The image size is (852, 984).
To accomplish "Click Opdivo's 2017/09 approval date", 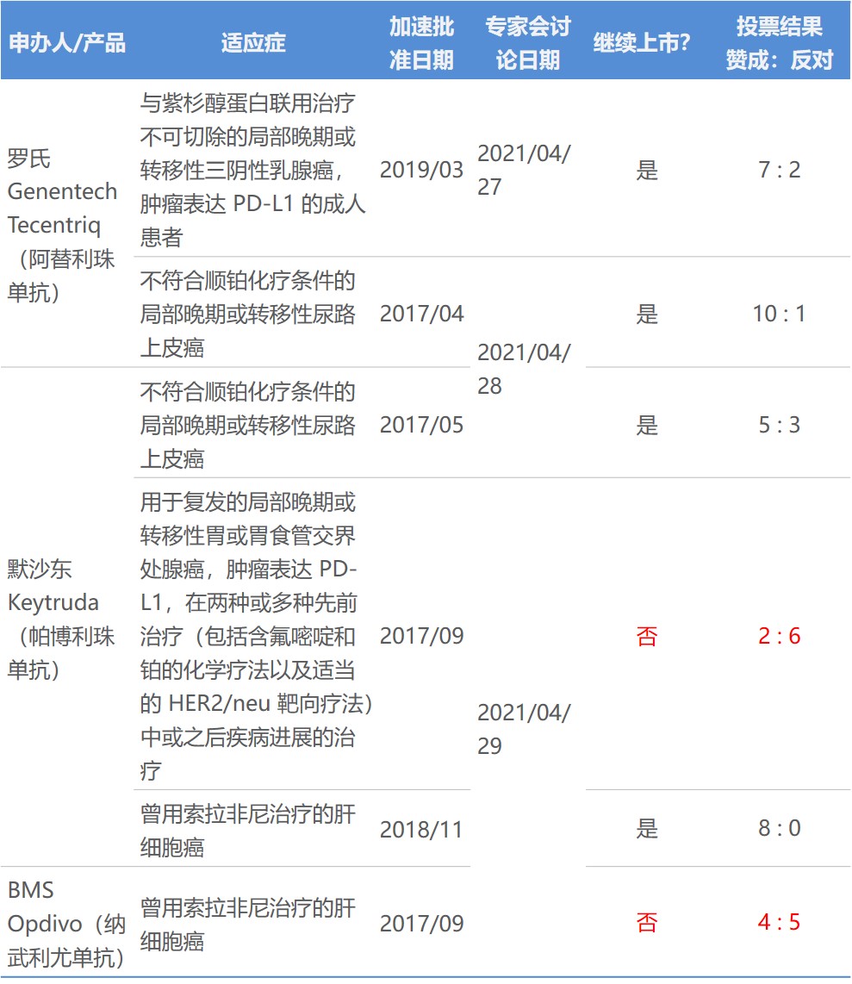I will point(421,923).
